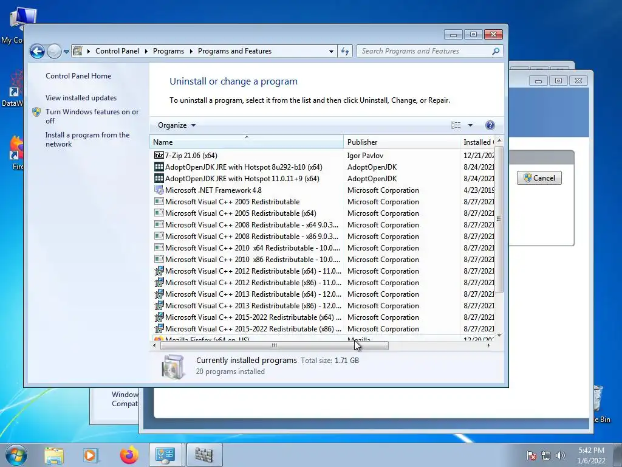This screenshot has height=467, width=622.
Task: Open the More view options arrow
Action: click(471, 125)
